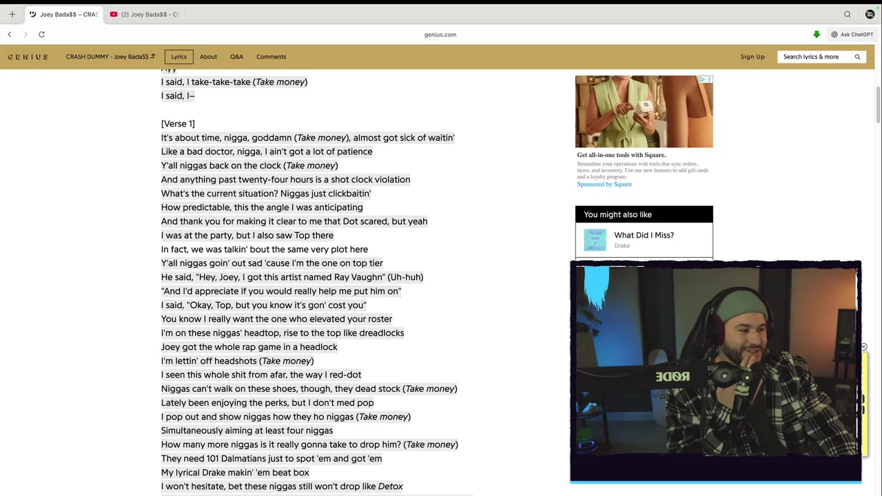Open the Ask ChatGPT button
The image size is (882, 496).
click(852, 34)
